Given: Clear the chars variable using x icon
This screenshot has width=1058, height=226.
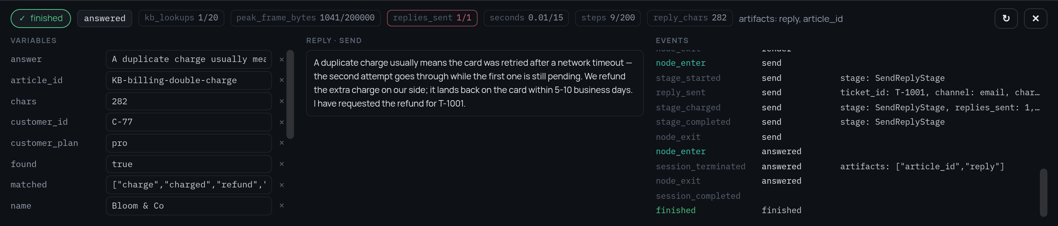Looking at the screenshot, I should point(282,101).
